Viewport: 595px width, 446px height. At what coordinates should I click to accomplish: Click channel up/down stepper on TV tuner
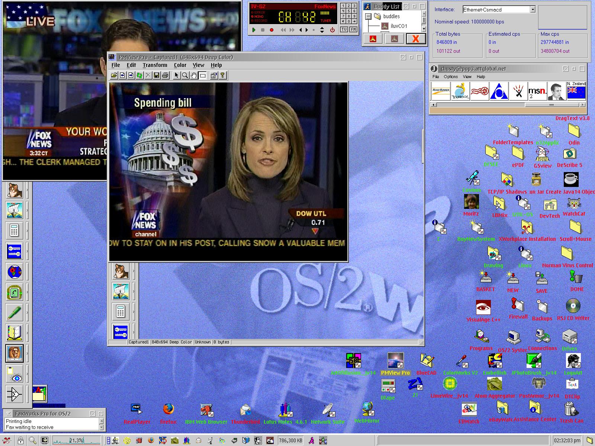(322, 30)
